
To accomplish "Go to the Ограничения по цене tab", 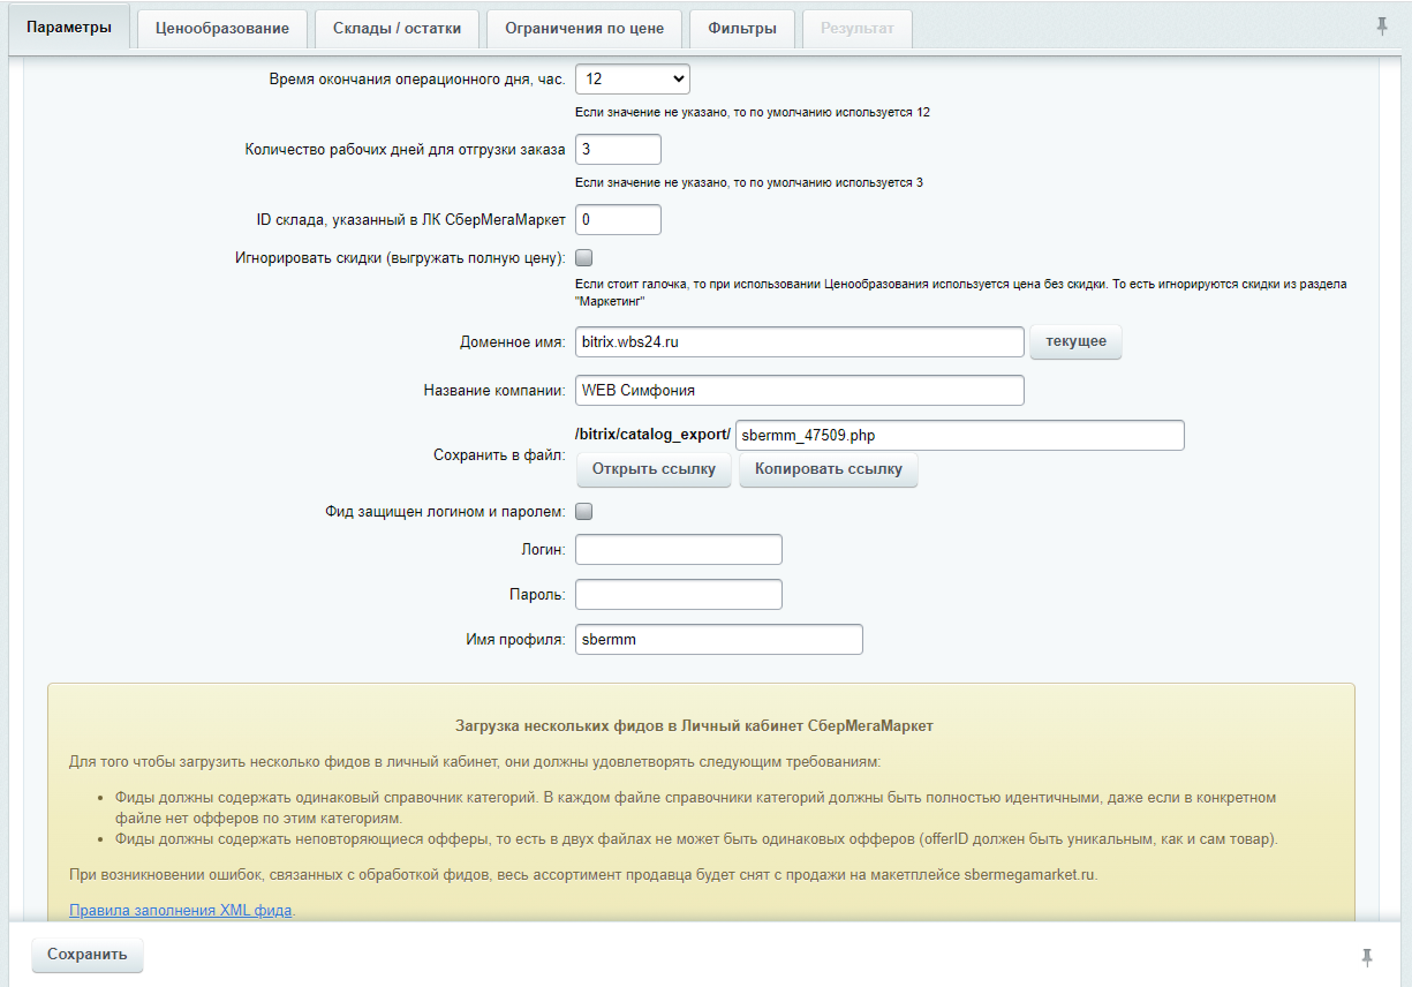I will coord(584,28).
